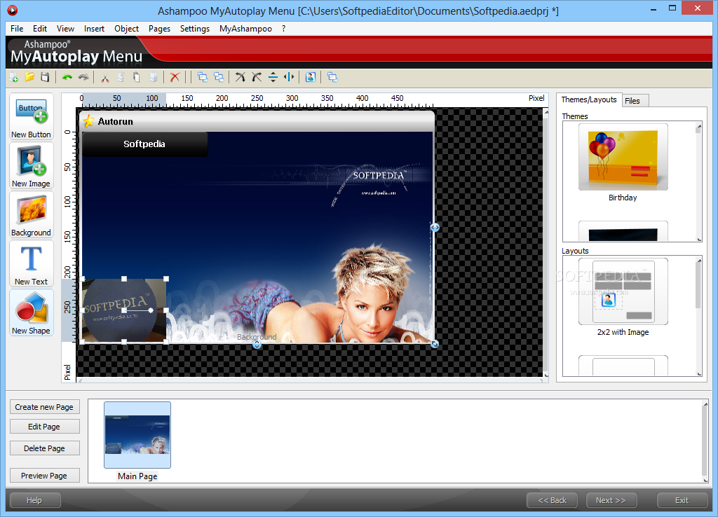Click the canvas vertical scroll up arrow
This screenshot has width=718, height=517.
[x=546, y=111]
